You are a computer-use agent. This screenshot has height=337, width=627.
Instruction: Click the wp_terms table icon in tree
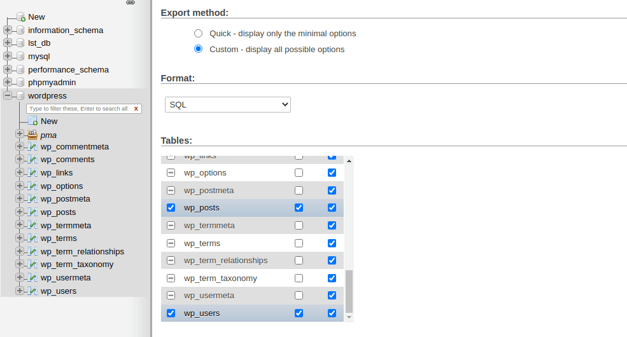(x=33, y=238)
